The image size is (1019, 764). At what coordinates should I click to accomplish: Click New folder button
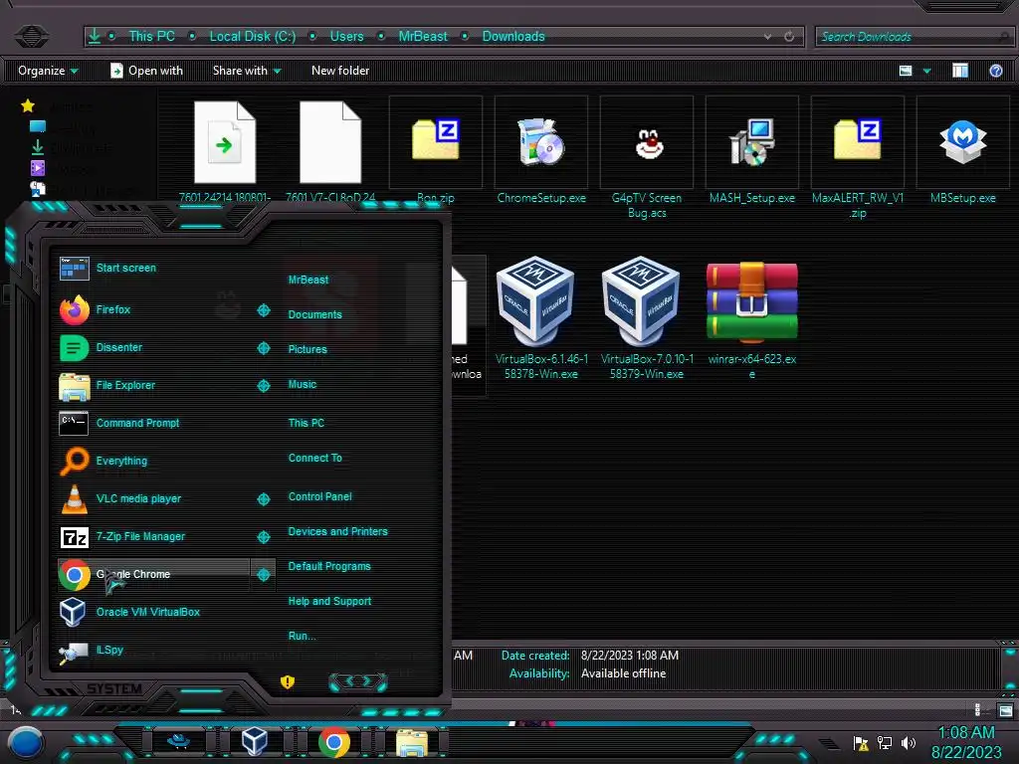pyautogui.click(x=340, y=71)
